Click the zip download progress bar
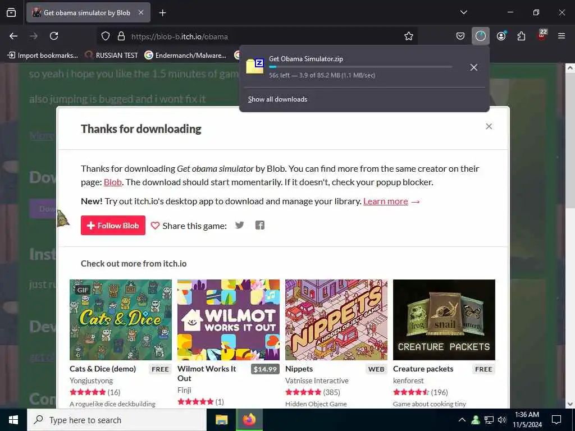 (360, 67)
